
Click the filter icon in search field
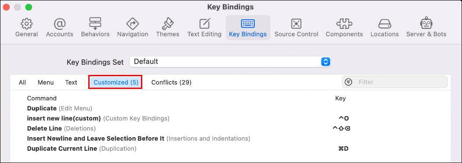349,82
